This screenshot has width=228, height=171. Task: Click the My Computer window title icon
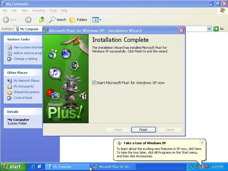pos(3,3)
